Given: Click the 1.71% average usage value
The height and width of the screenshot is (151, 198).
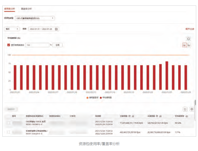Looking at the screenshot, I should point(177,132).
